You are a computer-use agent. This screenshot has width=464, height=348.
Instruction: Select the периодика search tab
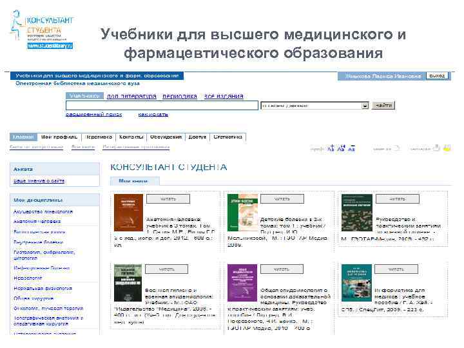pyautogui.click(x=180, y=96)
